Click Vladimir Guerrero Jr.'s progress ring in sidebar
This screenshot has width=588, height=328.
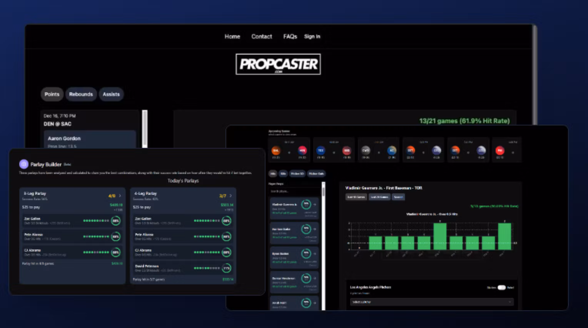pyautogui.click(x=306, y=204)
